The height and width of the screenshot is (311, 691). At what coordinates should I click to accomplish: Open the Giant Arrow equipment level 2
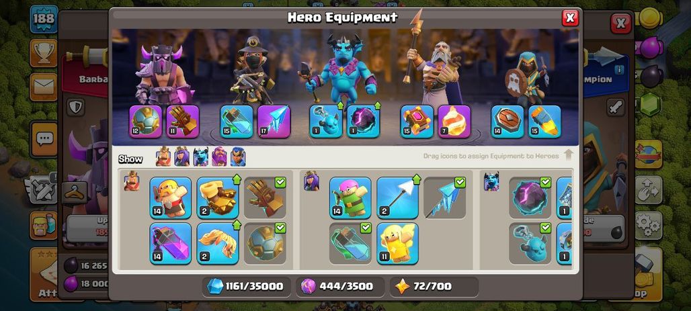coord(397,197)
